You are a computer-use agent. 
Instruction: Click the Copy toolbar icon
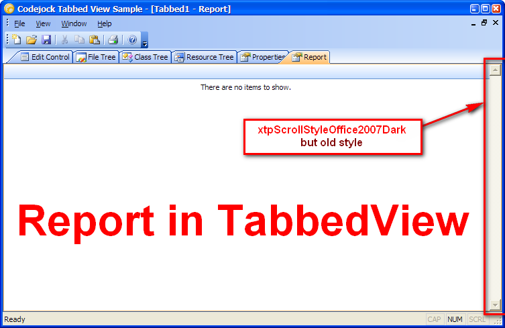pyautogui.click(x=80, y=40)
